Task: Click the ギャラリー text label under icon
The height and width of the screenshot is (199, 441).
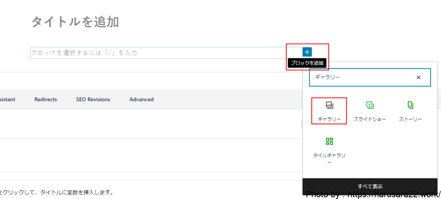Action: click(329, 119)
